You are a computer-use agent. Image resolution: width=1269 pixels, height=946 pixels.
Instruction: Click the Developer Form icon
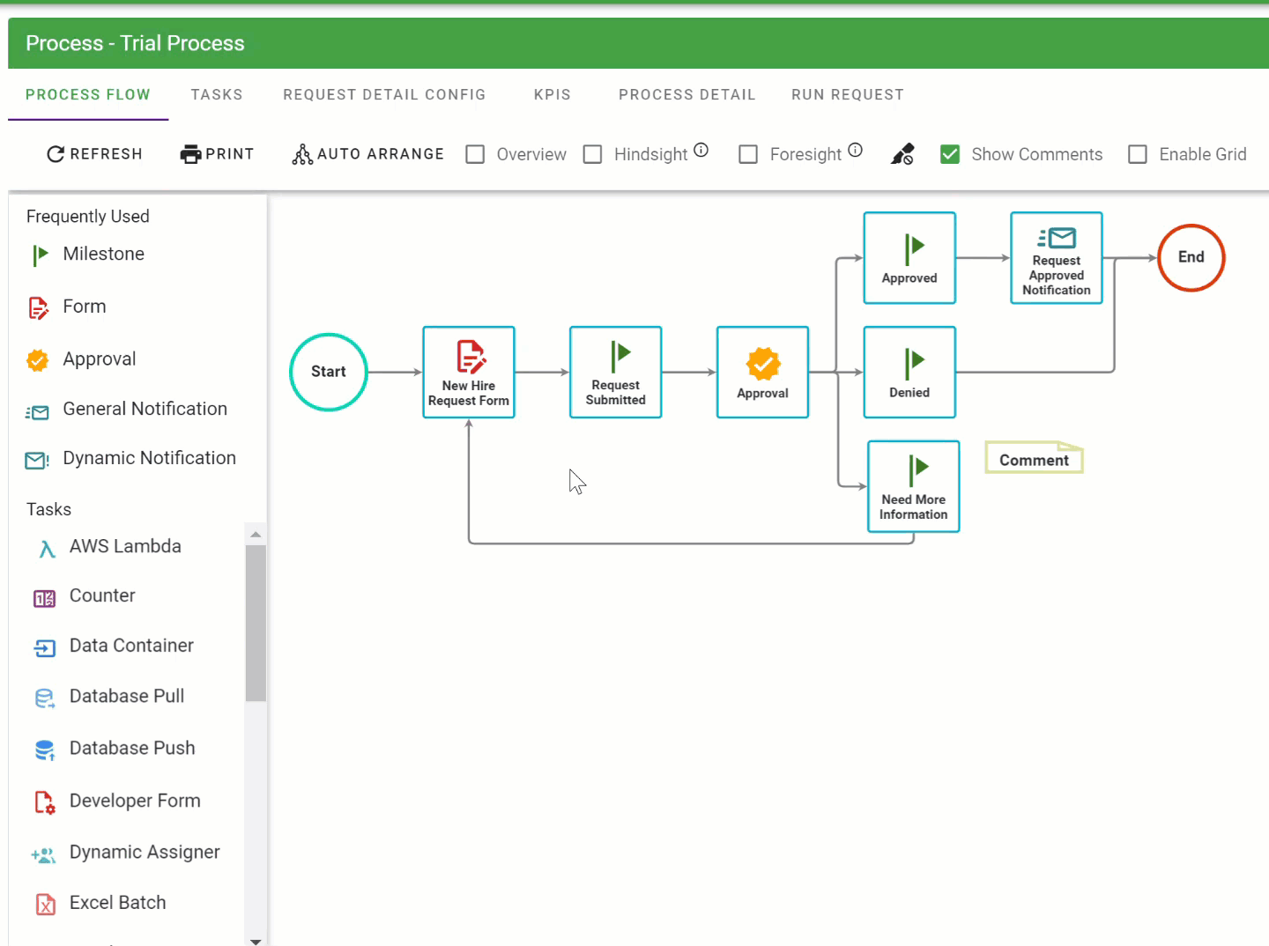(44, 802)
